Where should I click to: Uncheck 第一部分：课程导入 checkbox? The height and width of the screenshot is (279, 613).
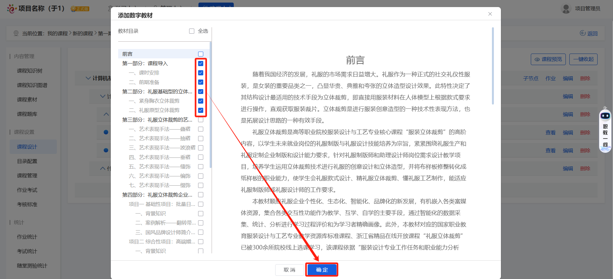click(x=201, y=63)
